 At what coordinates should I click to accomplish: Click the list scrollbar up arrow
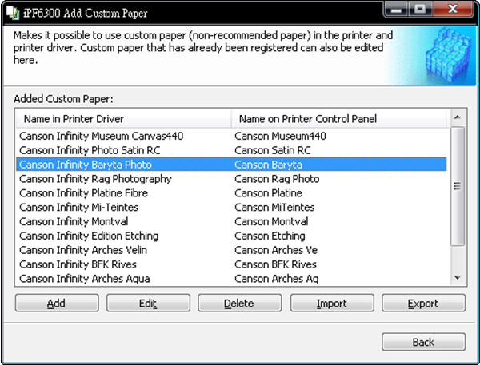click(458, 117)
